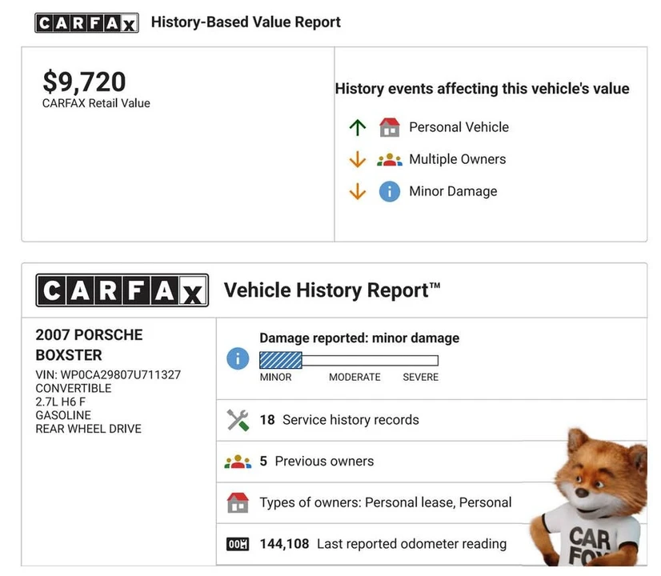
Task: Click the $9,720 retail value
Action: point(84,82)
